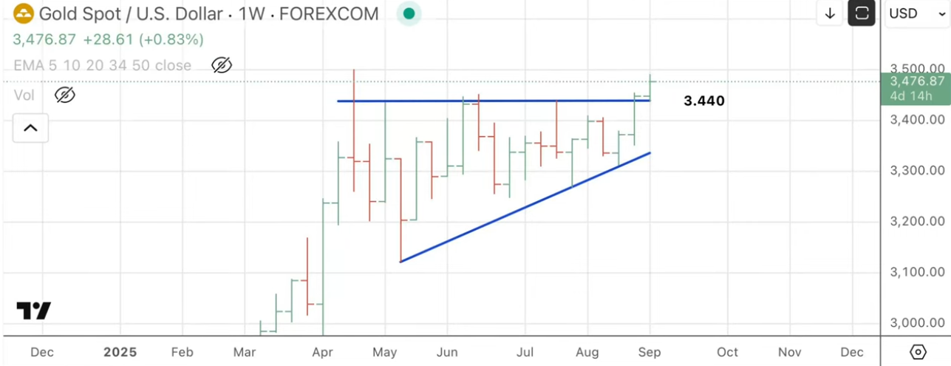Click the dark square layout button

[861, 13]
